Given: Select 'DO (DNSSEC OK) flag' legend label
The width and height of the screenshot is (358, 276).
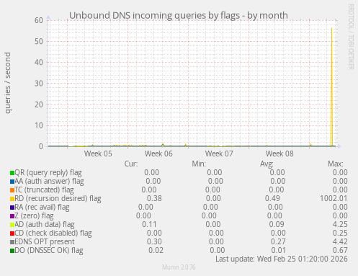Looking at the screenshot, I should (x=49, y=251).
